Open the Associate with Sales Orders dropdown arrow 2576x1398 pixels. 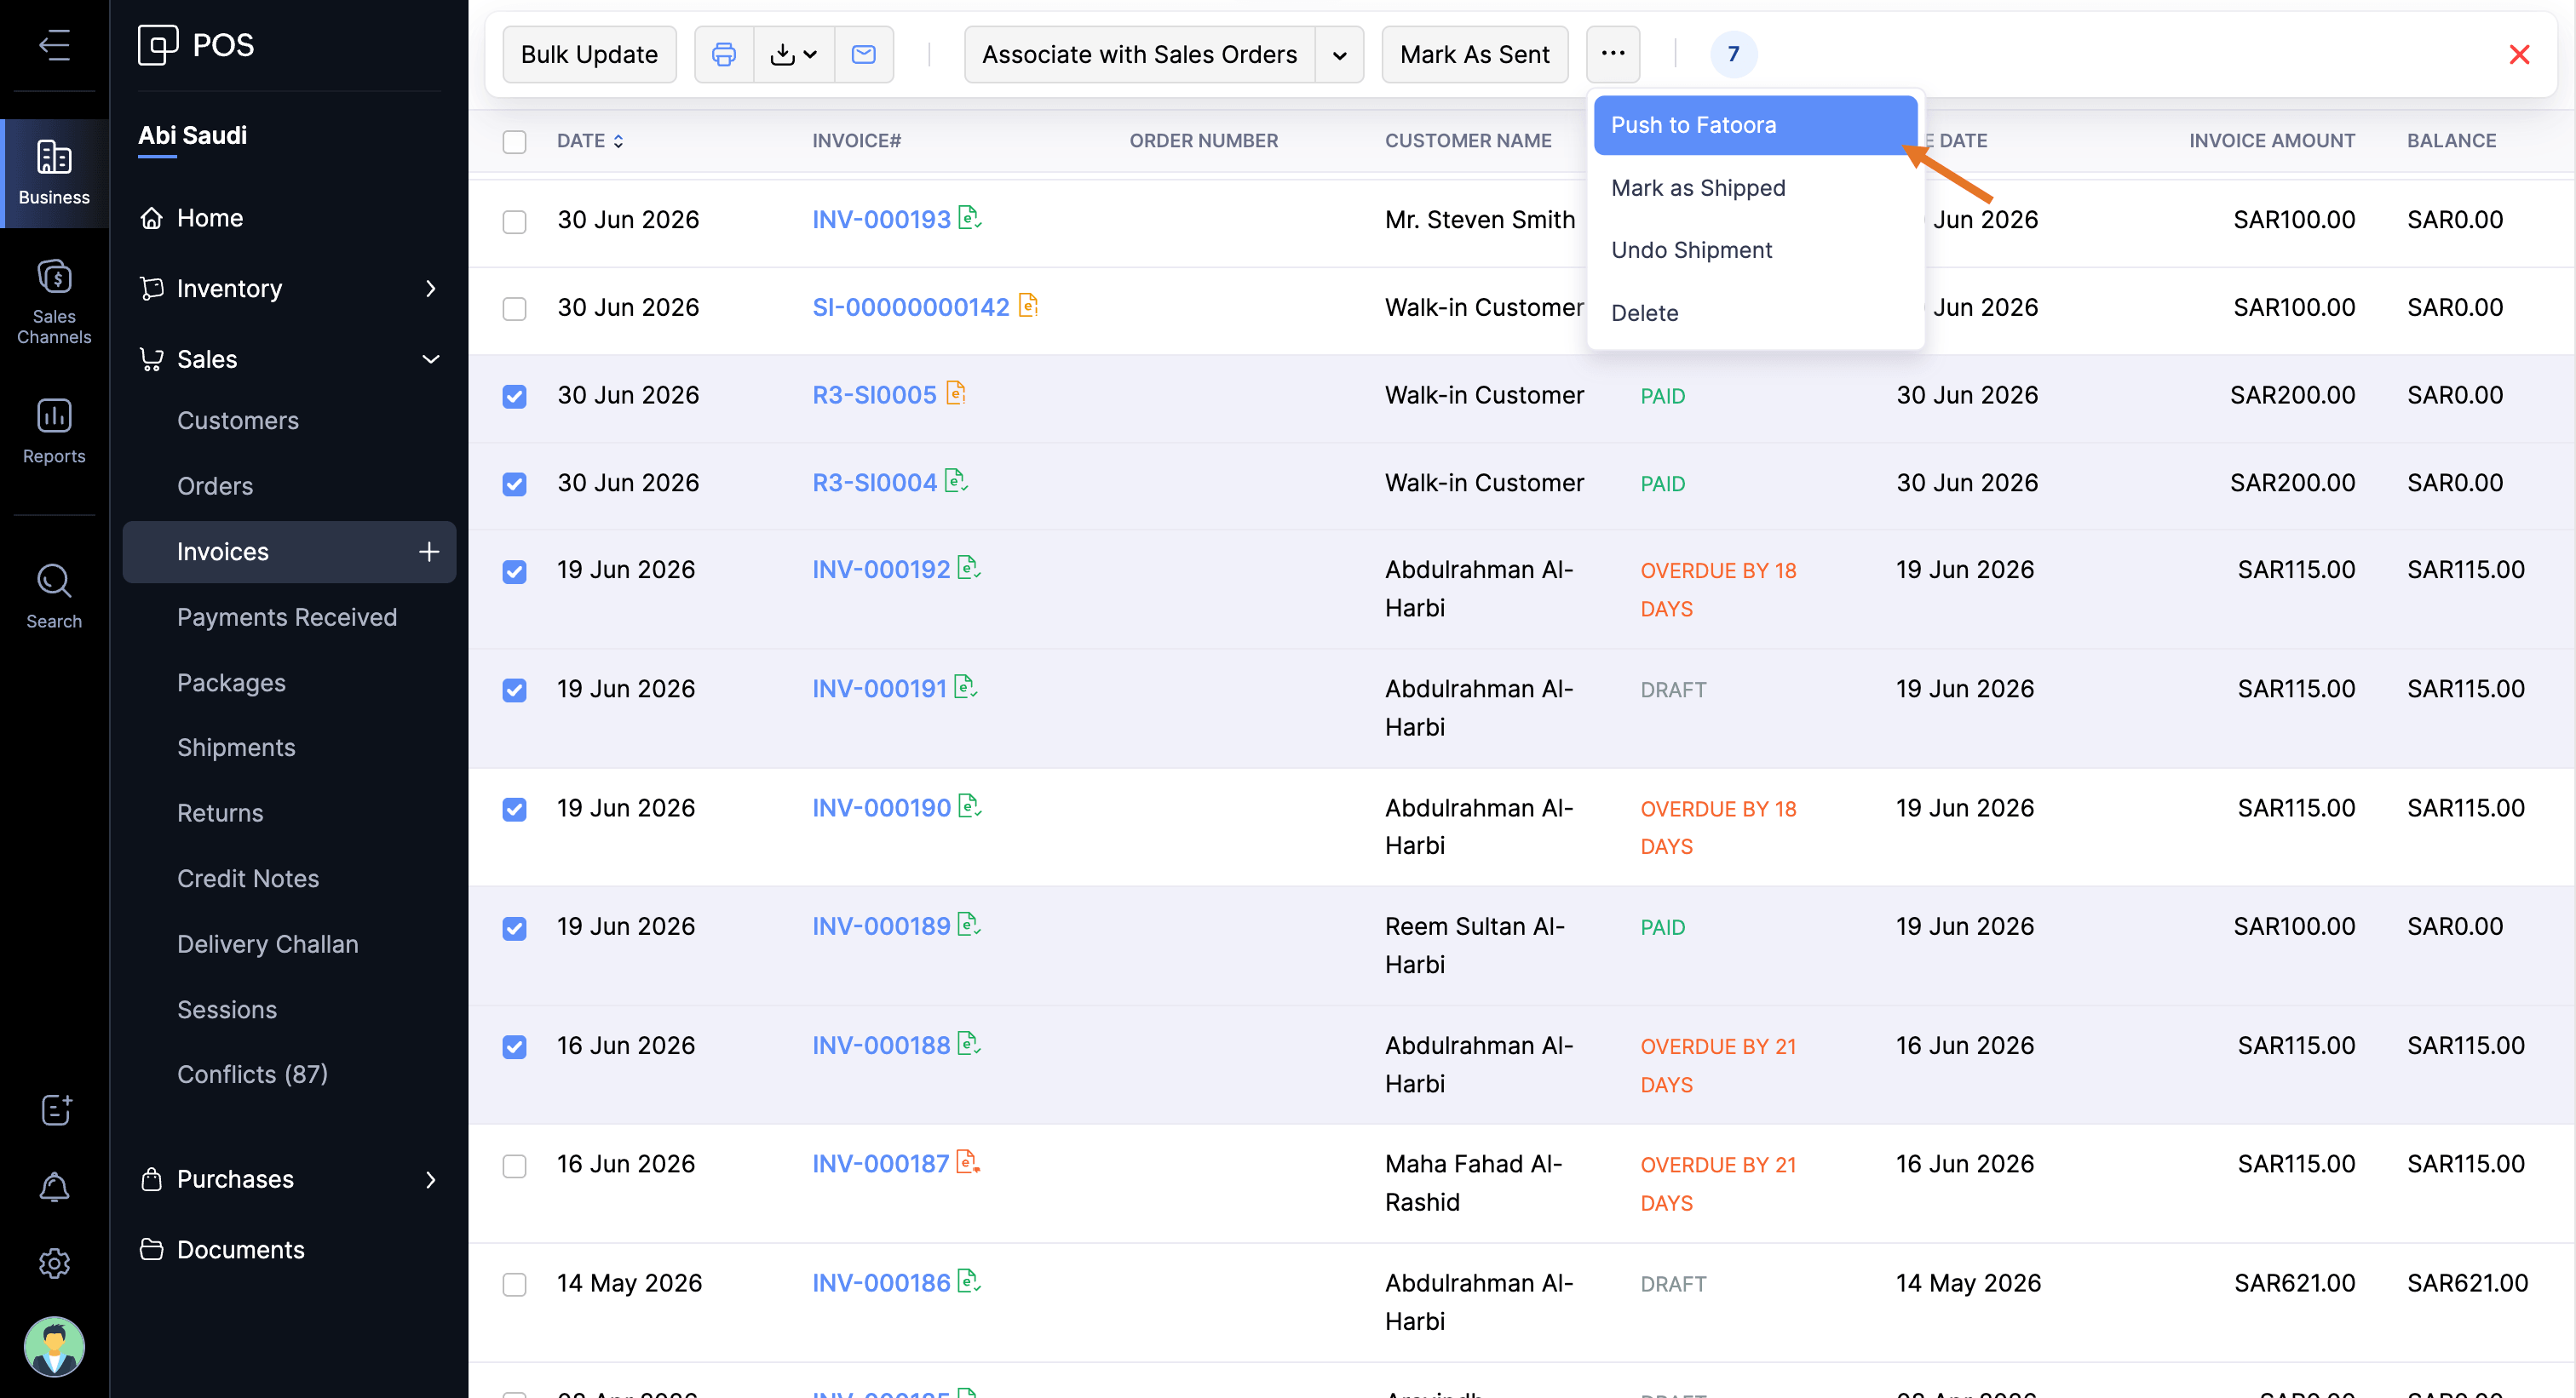pyautogui.click(x=1340, y=54)
